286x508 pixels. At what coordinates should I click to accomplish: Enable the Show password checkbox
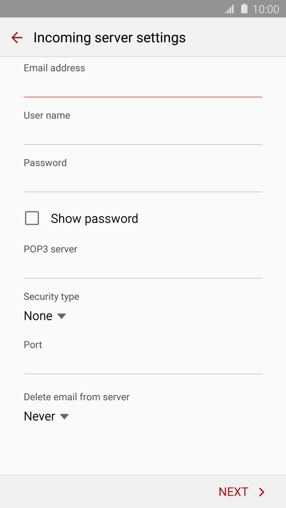click(32, 218)
